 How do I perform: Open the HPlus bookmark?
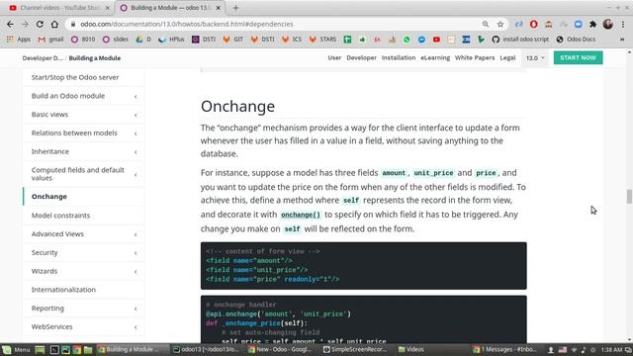point(171,40)
